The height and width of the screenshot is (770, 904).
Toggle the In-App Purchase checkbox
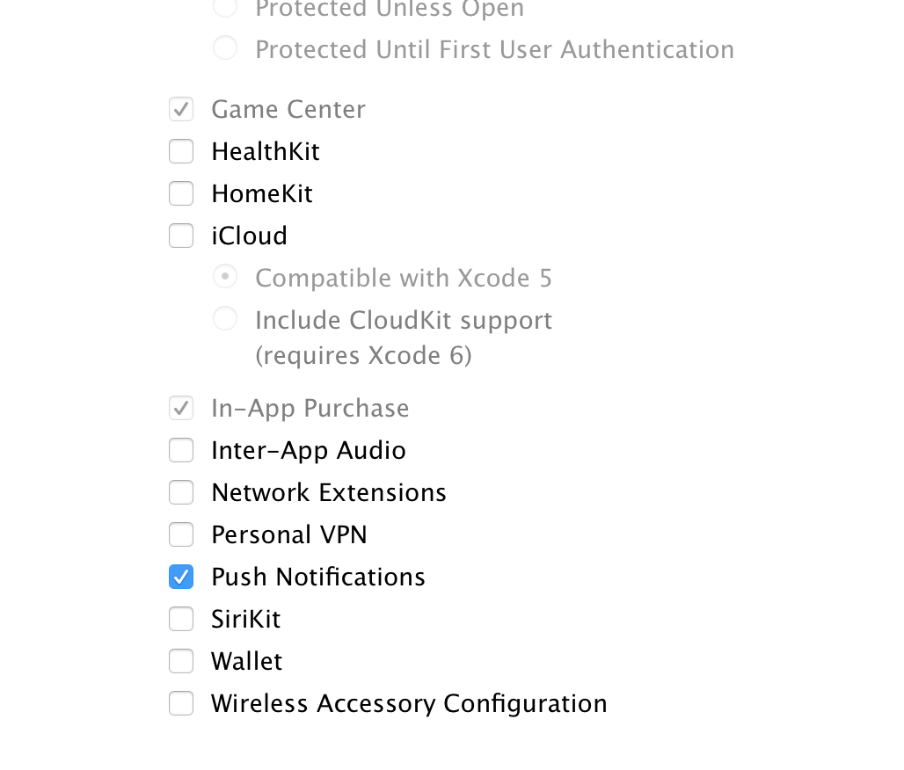click(181, 408)
